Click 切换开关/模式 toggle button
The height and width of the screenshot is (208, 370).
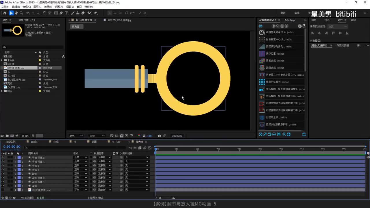coord(95,198)
